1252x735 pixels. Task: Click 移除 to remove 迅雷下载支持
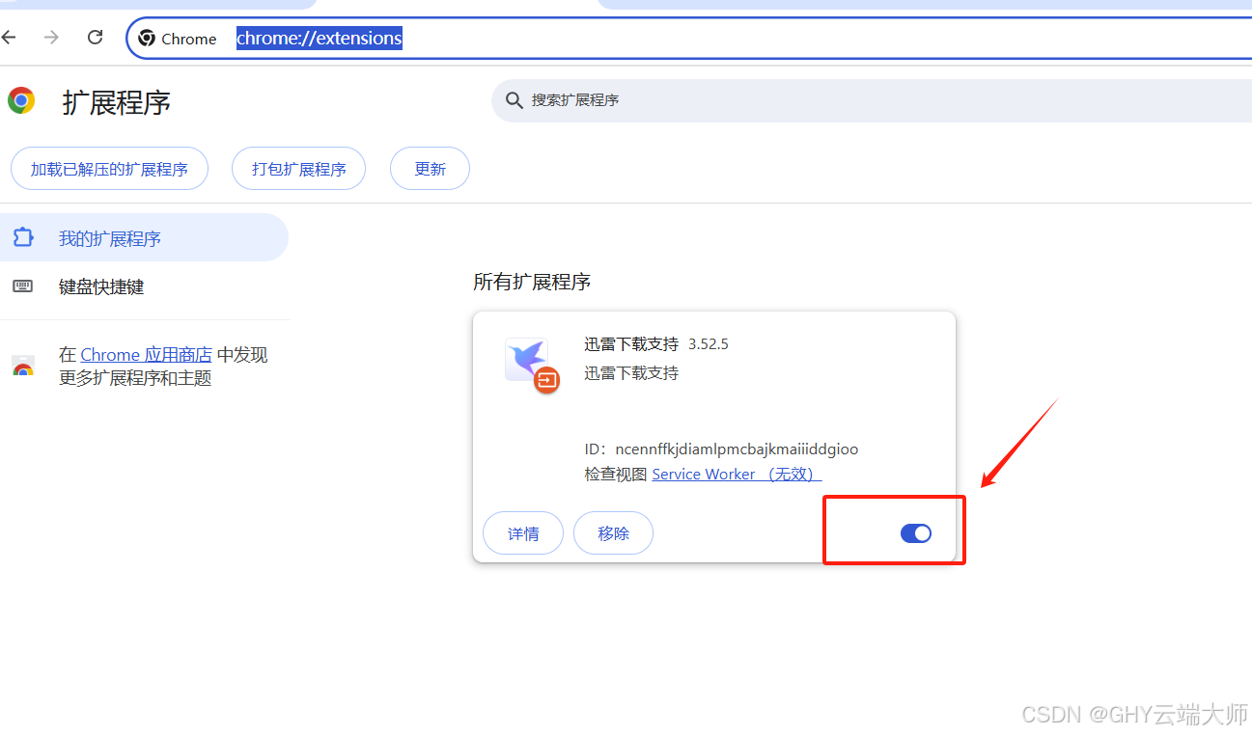coord(613,533)
